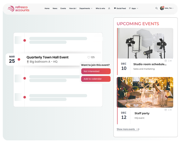Click the calendar icon on Staff party event

click(x=166, y=110)
